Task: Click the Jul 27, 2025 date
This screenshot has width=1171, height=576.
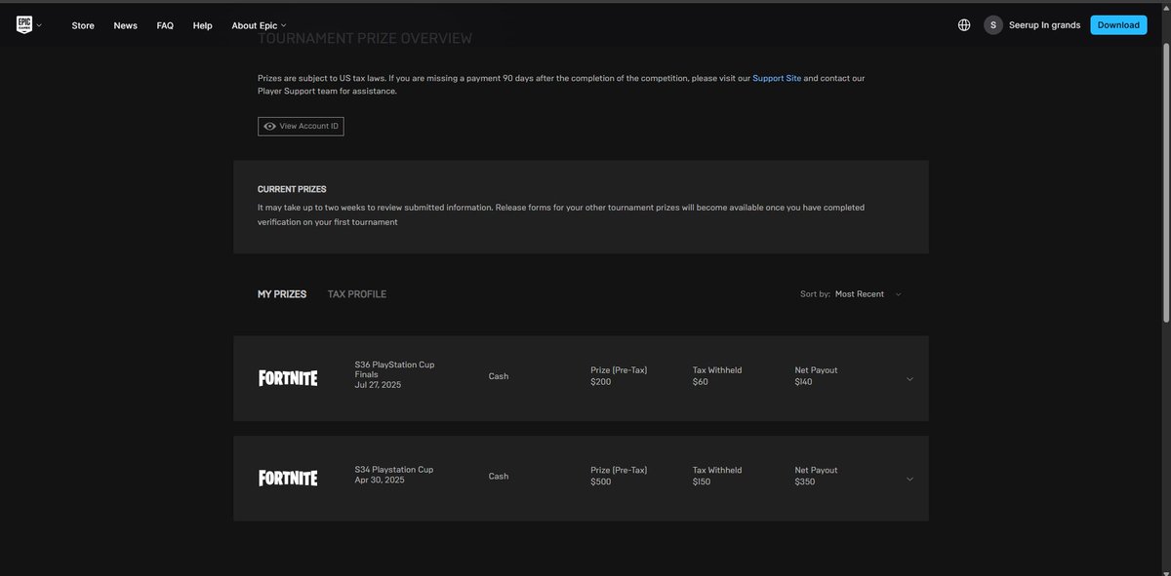Action: (378, 385)
